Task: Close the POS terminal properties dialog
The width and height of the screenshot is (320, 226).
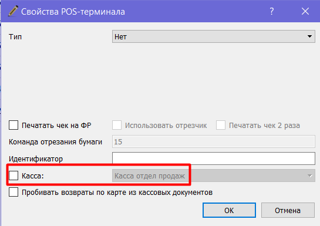Action: (305, 11)
